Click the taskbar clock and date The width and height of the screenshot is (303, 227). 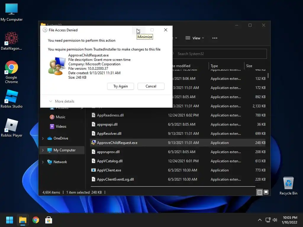pyautogui.click(x=289, y=220)
